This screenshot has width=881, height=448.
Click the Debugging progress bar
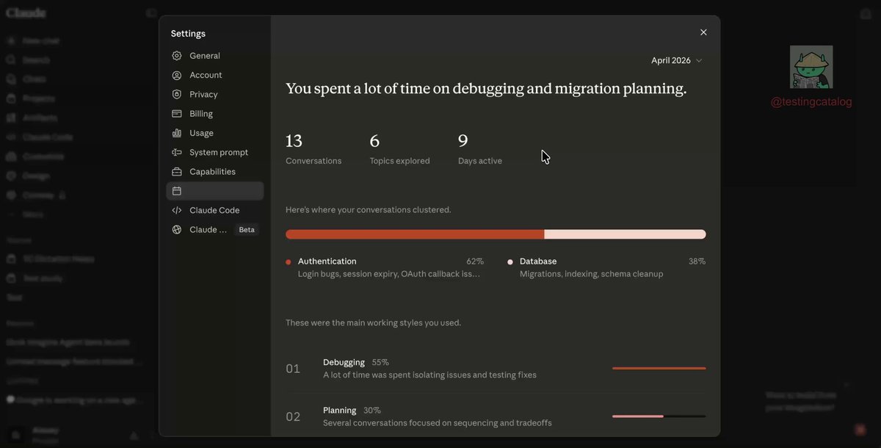(659, 368)
